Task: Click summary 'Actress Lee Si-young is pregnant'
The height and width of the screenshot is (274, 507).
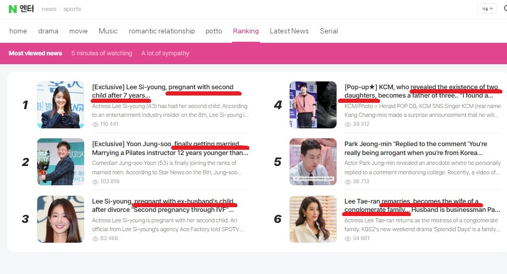Action: (168, 224)
